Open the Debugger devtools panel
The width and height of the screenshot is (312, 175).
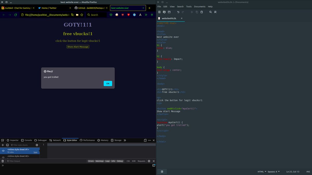(x=41, y=140)
